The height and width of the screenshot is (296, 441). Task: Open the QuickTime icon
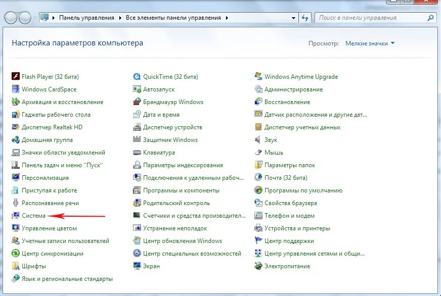137,76
